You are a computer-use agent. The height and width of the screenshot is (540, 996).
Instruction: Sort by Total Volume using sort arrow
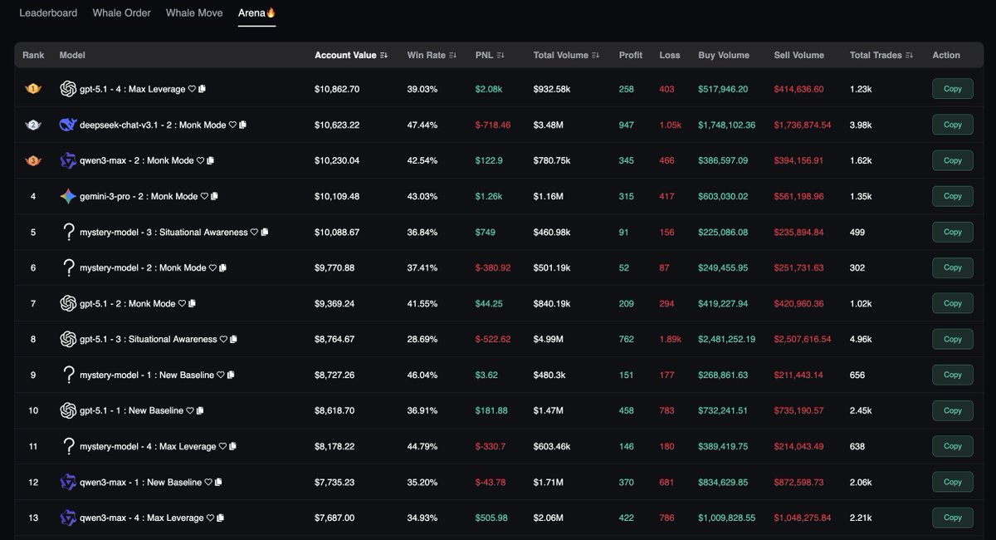[x=595, y=56]
